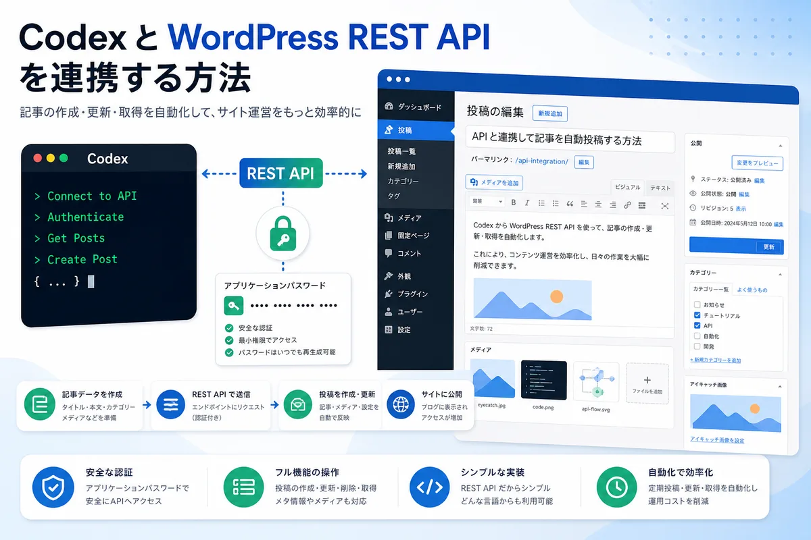Select the カテゴリー一覧 tab
The width and height of the screenshot is (811, 540).
[711, 290]
